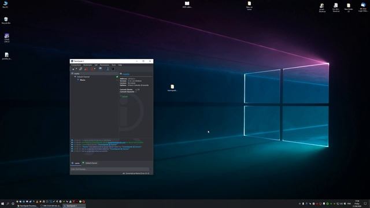
Task: Click the taskbar search icon
Action: [8, 203]
